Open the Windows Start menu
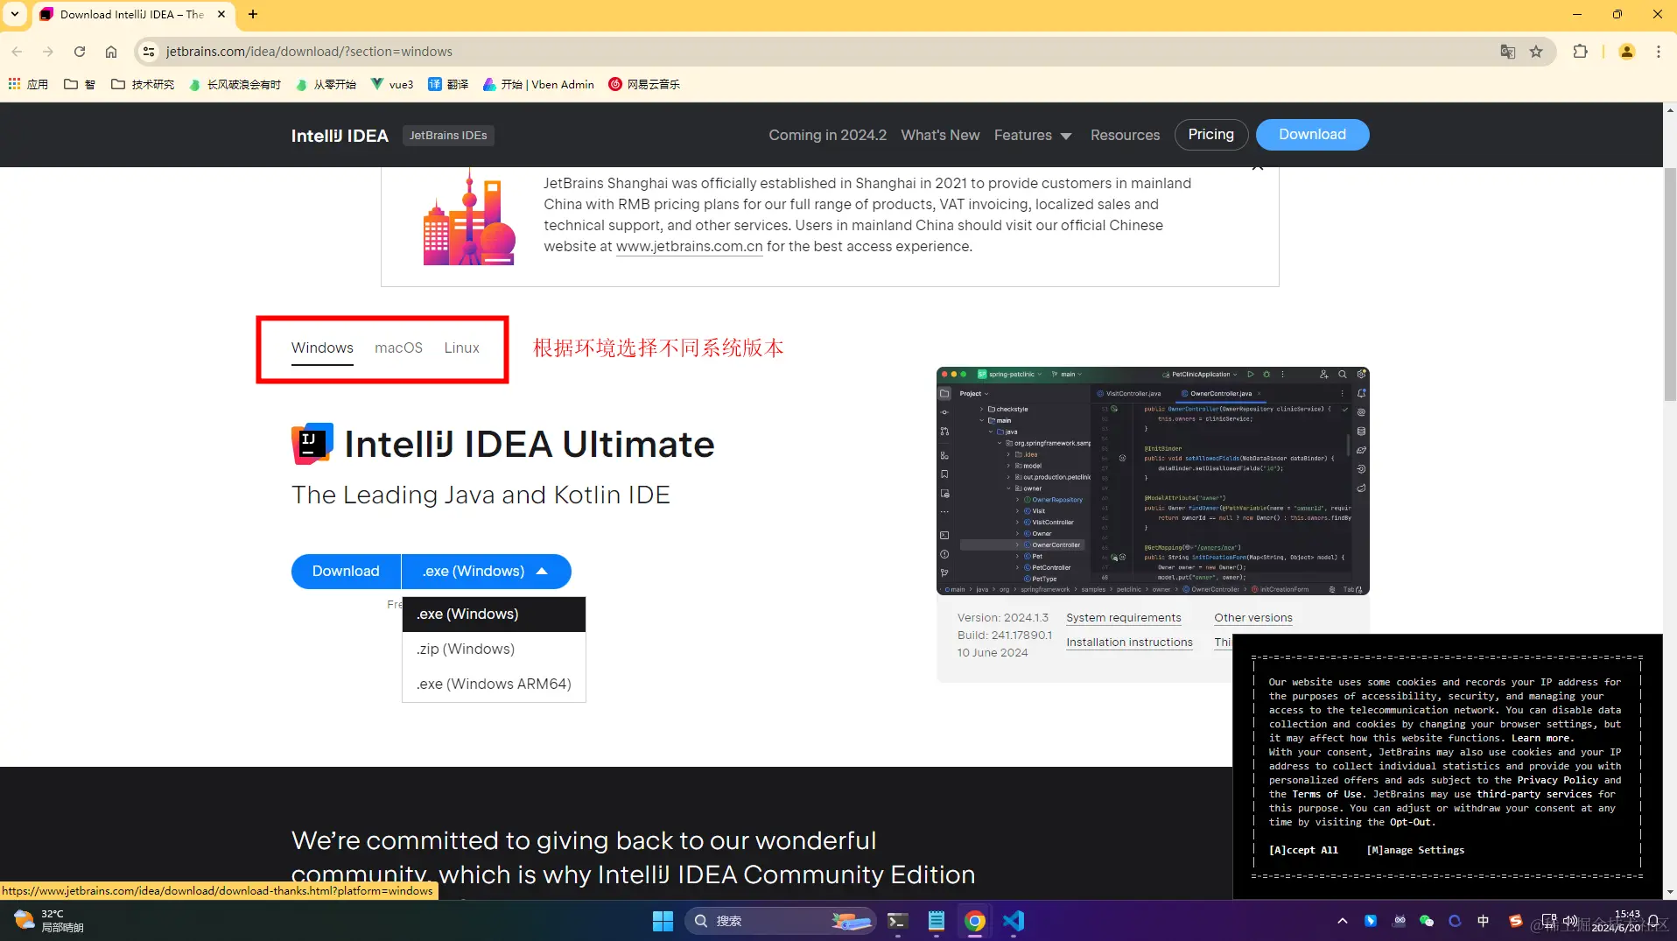The width and height of the screenshot is (1677, 941). point(663,921)
